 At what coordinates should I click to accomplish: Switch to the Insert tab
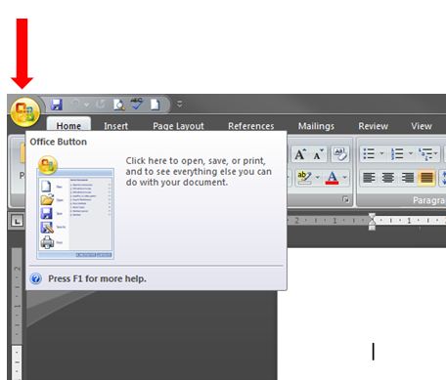[115, 126]
